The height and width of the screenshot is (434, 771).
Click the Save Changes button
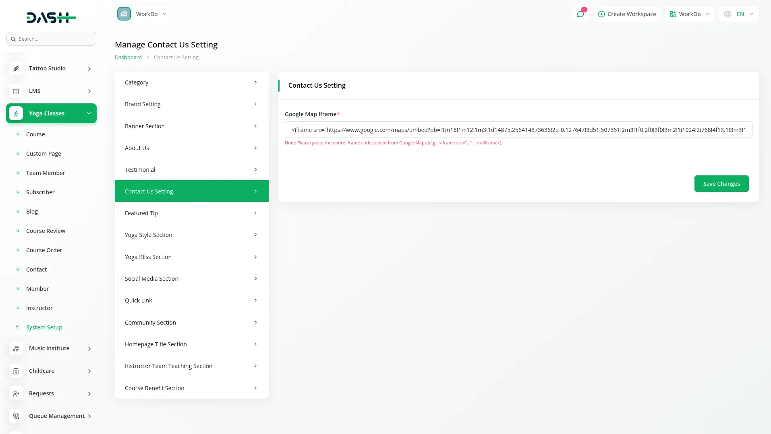pyautogui.click(x=721, y=184)
